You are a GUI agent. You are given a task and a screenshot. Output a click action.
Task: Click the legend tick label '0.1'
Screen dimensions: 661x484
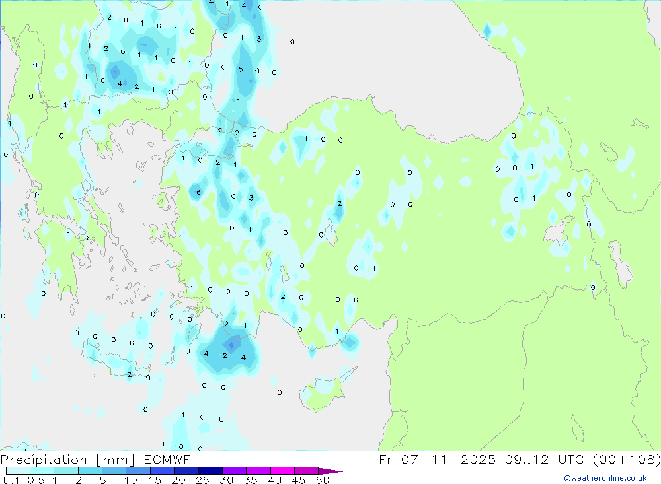[x=11, y=480]
